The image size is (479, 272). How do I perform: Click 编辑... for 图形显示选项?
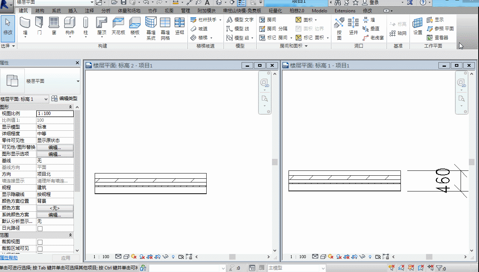pos(55,154)
